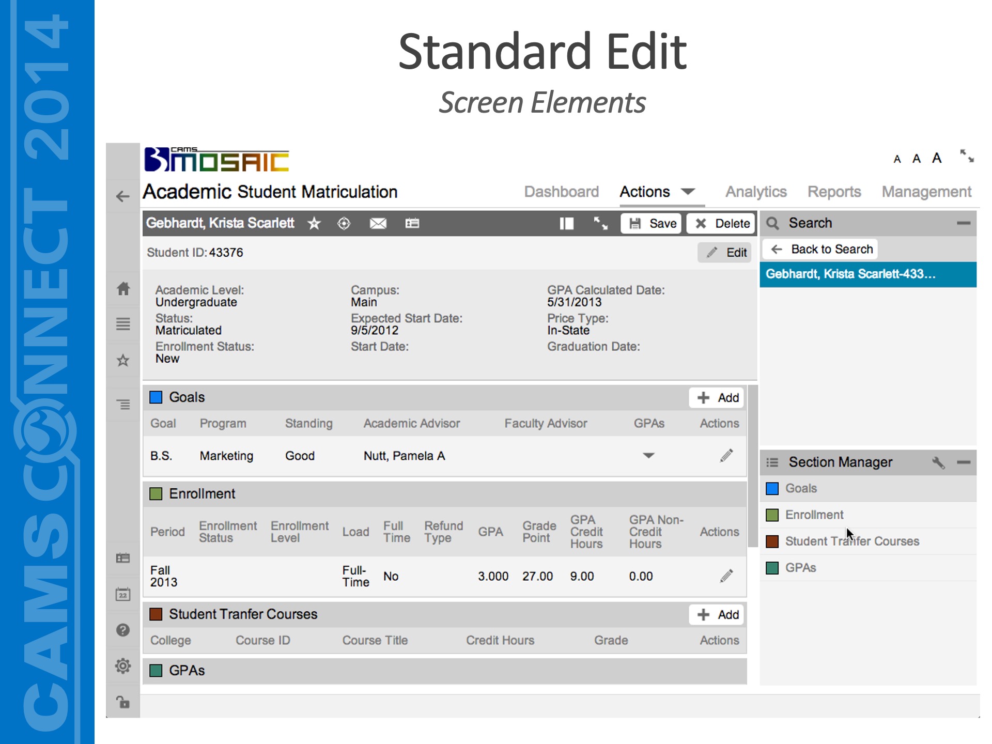Click the blue Goals color square header

[156, 397]
